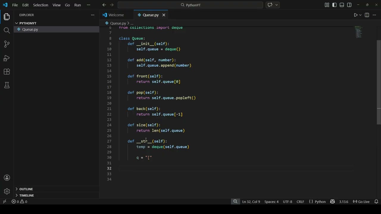This screenshot has height=214, width=381.
Task: Click Copilot status icon in status bar
Action: click(x=332, y=202)
